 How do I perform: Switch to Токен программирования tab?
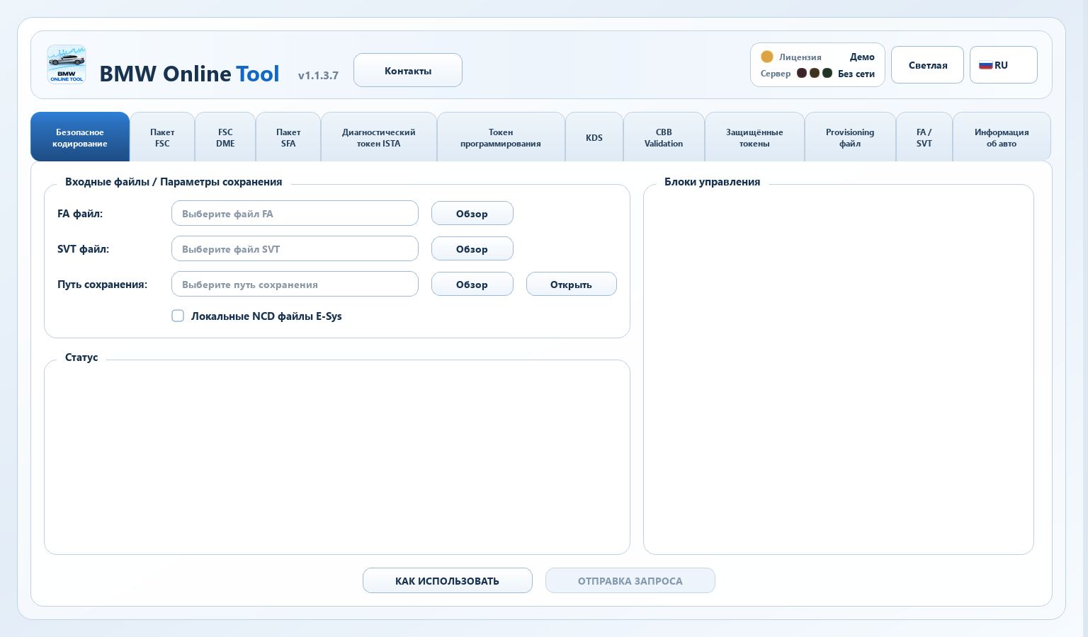click(501, 137)
